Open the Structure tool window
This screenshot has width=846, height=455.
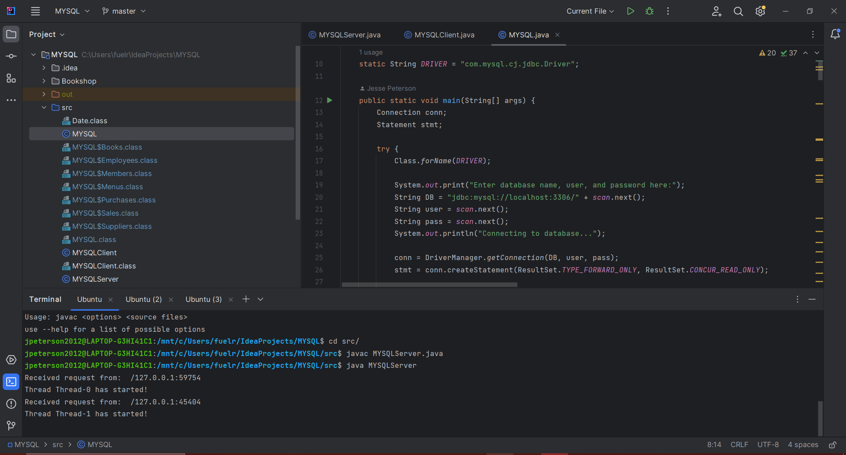pyautogui.click(x=11, y=78)
